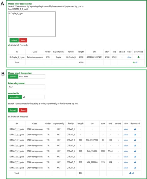The height and width of the screenshot is (179, 147).
Task: Click the DThAT_5_1_pab ID cell
Action: coord(17,151)
